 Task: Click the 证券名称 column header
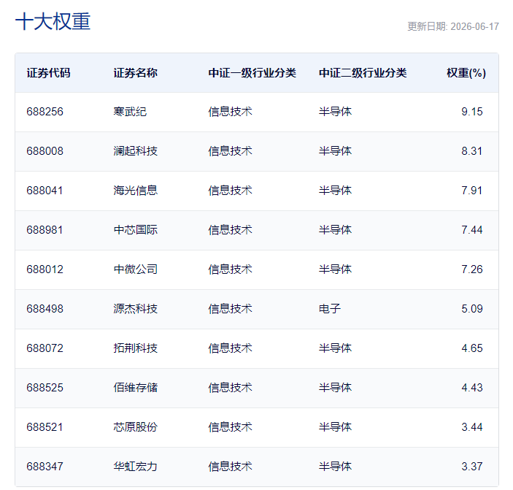pyautogui.click(x=136, y=73)
